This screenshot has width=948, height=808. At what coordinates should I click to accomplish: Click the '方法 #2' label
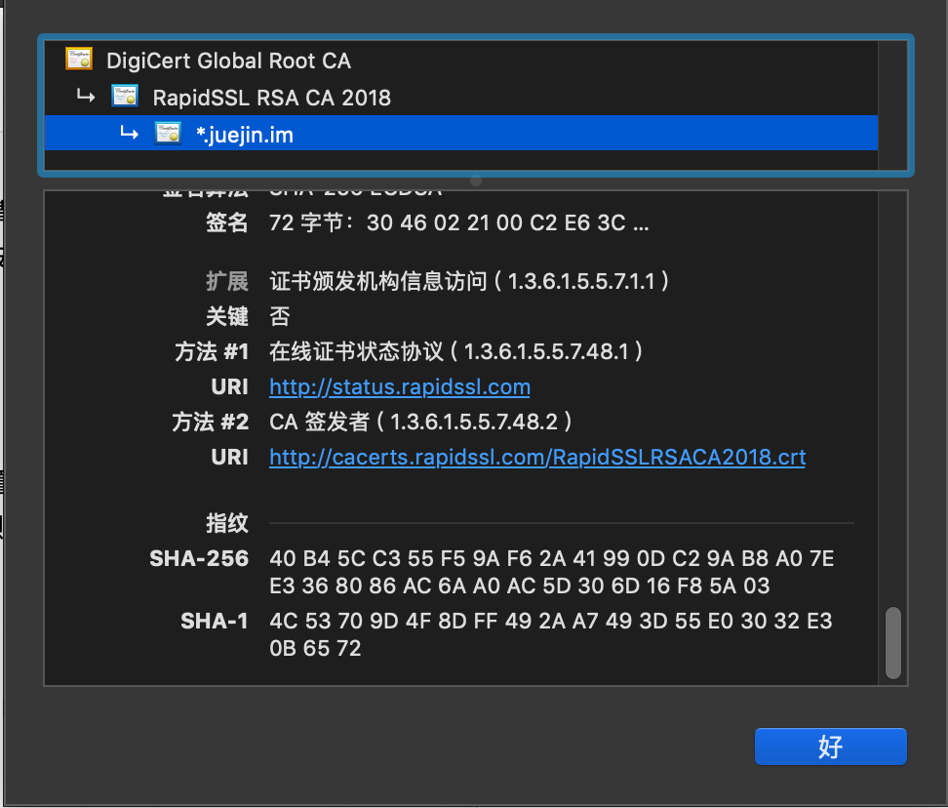pos(210,422)
